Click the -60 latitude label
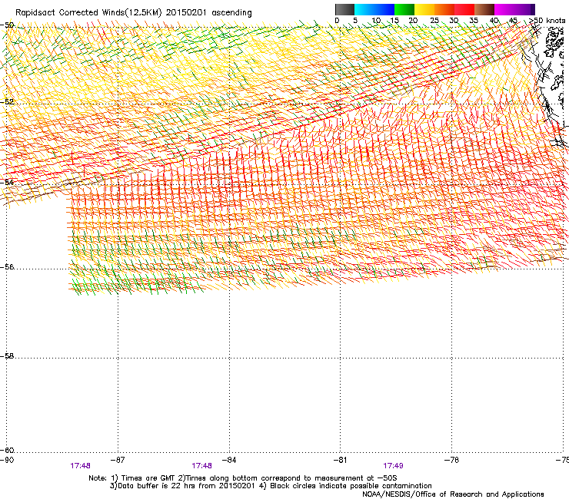This screenshot has height=499, width=569. coord(7,450)
